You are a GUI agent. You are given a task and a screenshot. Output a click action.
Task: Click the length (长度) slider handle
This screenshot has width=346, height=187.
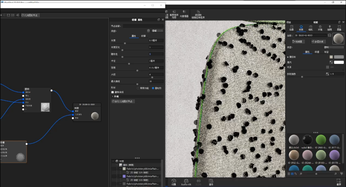(125, 43)
